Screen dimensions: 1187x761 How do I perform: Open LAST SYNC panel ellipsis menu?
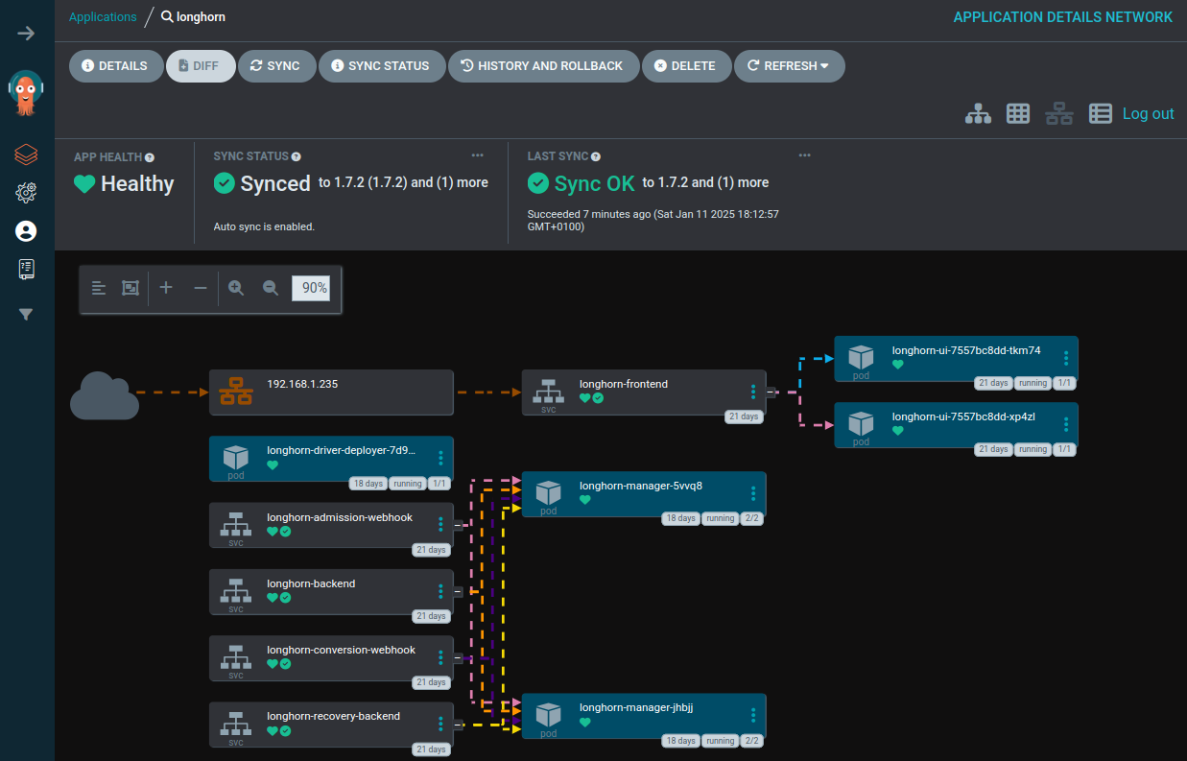(x=805, y=155)
